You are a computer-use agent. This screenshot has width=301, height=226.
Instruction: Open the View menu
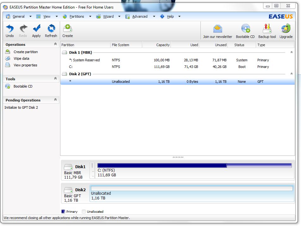pos(47,16)
